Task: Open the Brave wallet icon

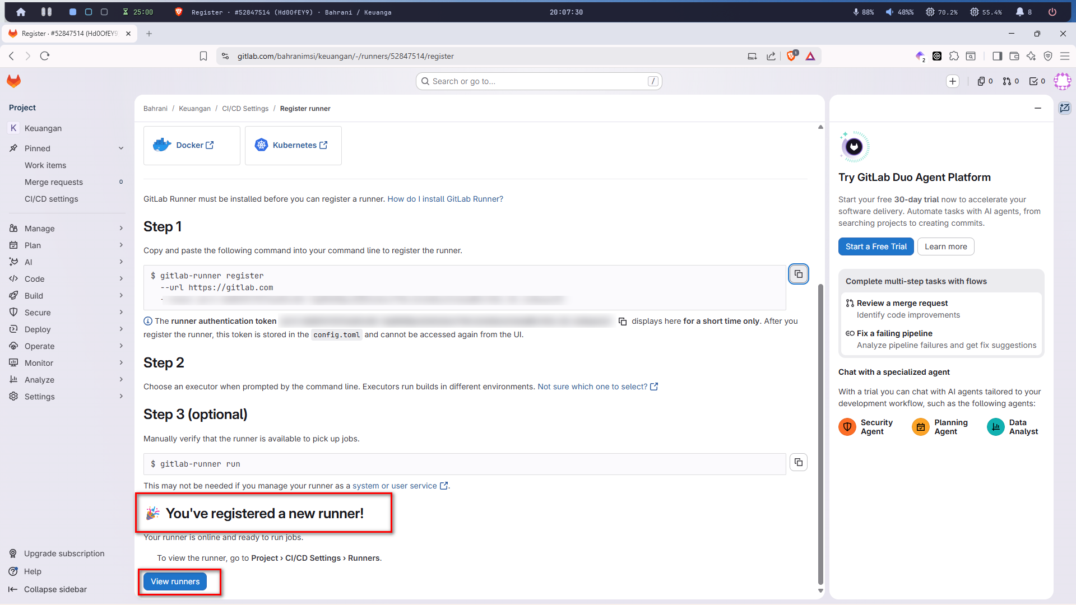Action: point(1014,56)
